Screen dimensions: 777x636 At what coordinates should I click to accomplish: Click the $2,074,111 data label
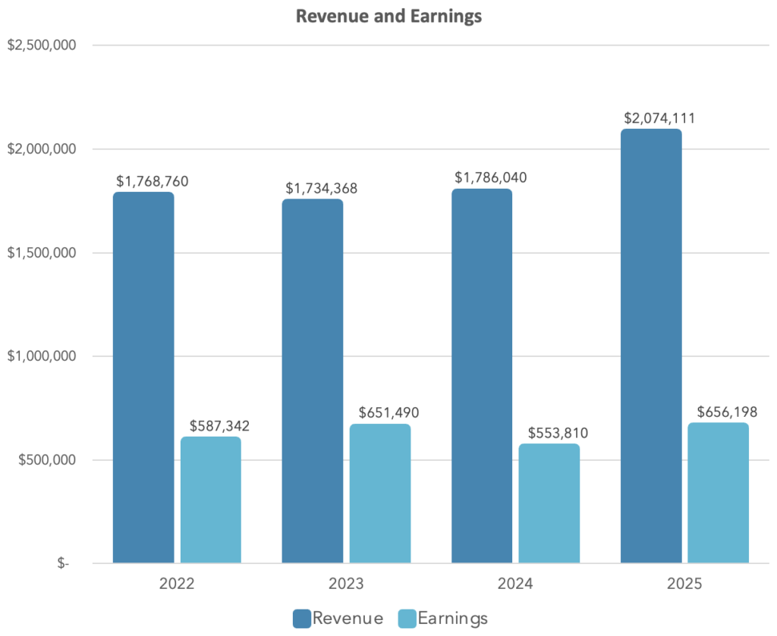click(659, 117)
